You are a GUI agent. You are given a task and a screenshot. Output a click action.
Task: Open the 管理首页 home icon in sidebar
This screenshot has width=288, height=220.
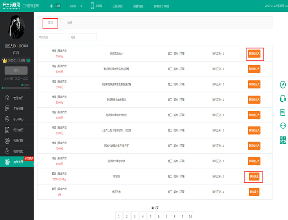7,98
